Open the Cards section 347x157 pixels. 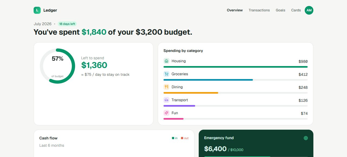[x=296, y=10]
